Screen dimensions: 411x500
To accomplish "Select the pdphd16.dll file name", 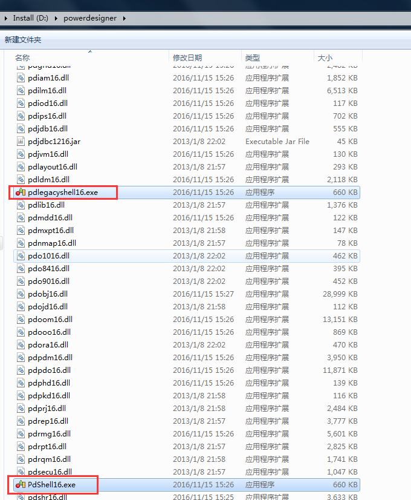I will (x=49, y=383).
